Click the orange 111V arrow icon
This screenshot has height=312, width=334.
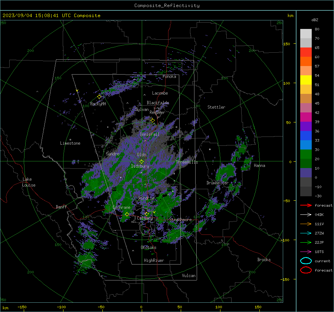click(306, 224)
